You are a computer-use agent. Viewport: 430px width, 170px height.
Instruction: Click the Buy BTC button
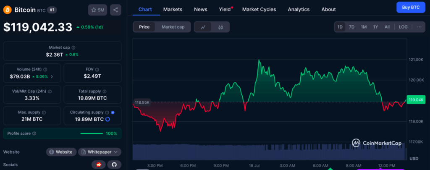411,8
